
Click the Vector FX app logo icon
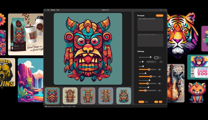(x=45, y=10)
